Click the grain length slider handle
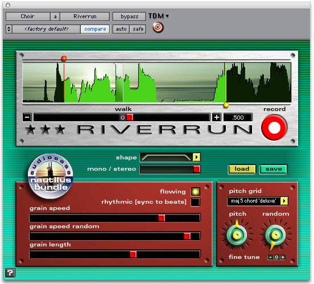Viewport: 314px width, 284px height. [x=133, y=254]
